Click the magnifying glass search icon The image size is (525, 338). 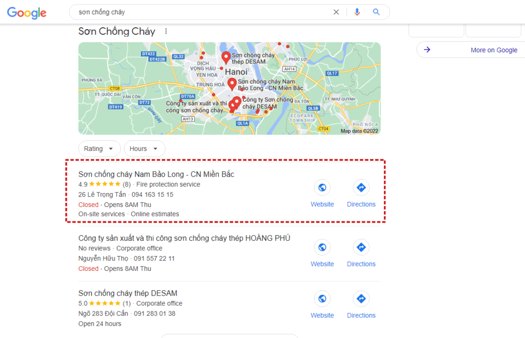click(376, 12)
